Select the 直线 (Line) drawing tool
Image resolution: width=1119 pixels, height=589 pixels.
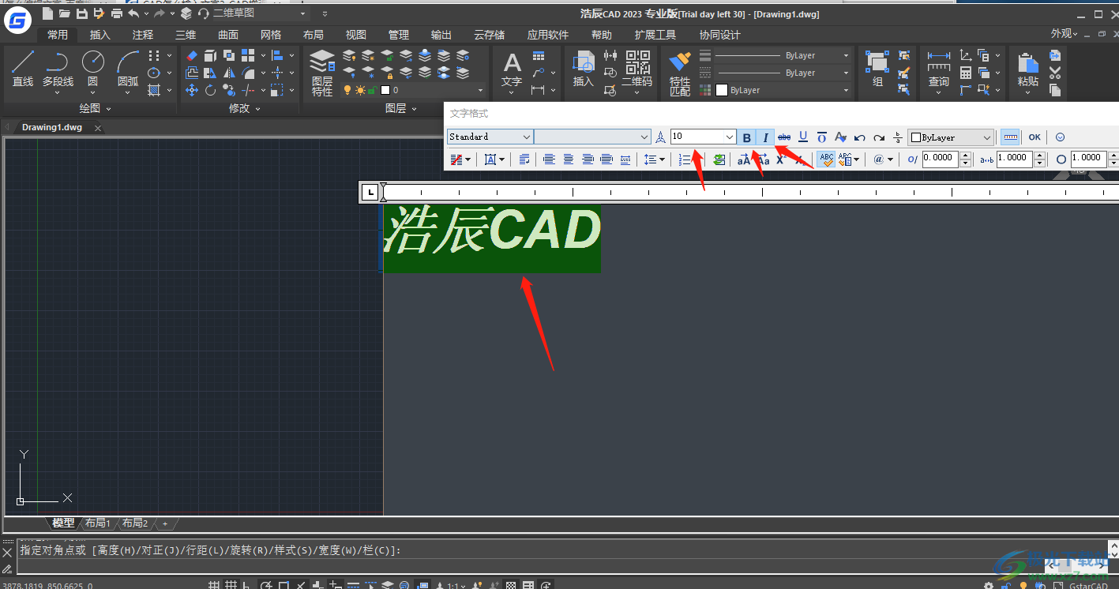click(23, 68)
